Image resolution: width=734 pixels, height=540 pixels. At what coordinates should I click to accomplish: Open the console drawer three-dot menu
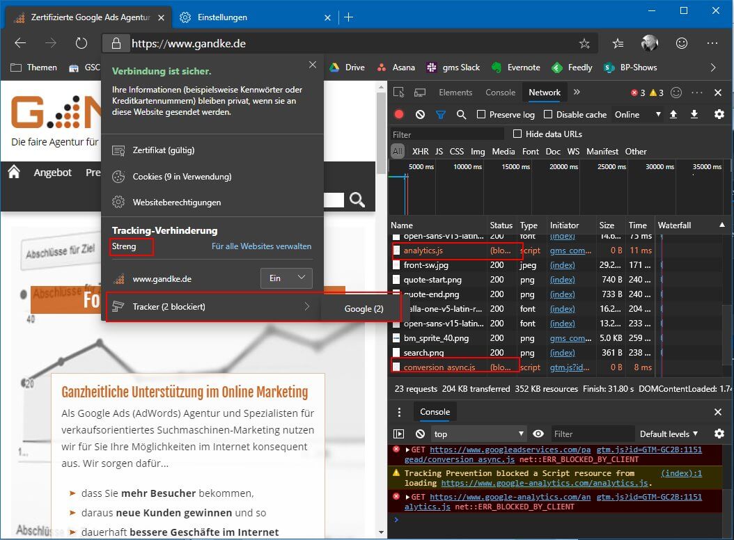pyautogui.click(x=399, y=412)
